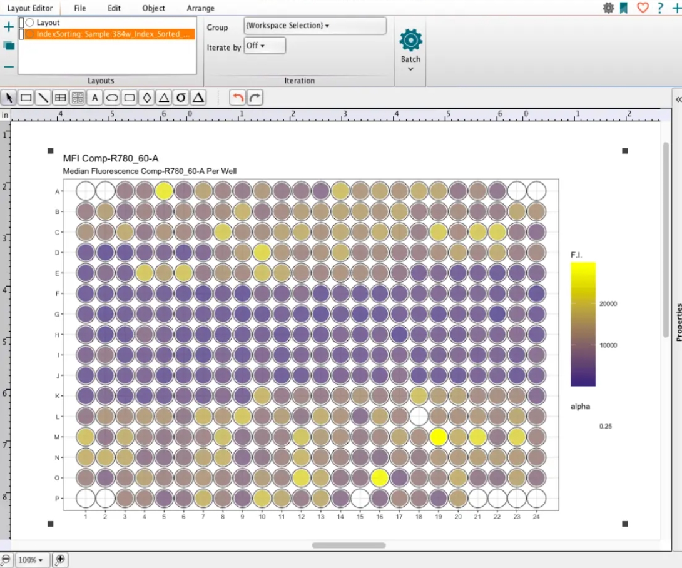Click the F.I. color gradient legend

(583, 324)
